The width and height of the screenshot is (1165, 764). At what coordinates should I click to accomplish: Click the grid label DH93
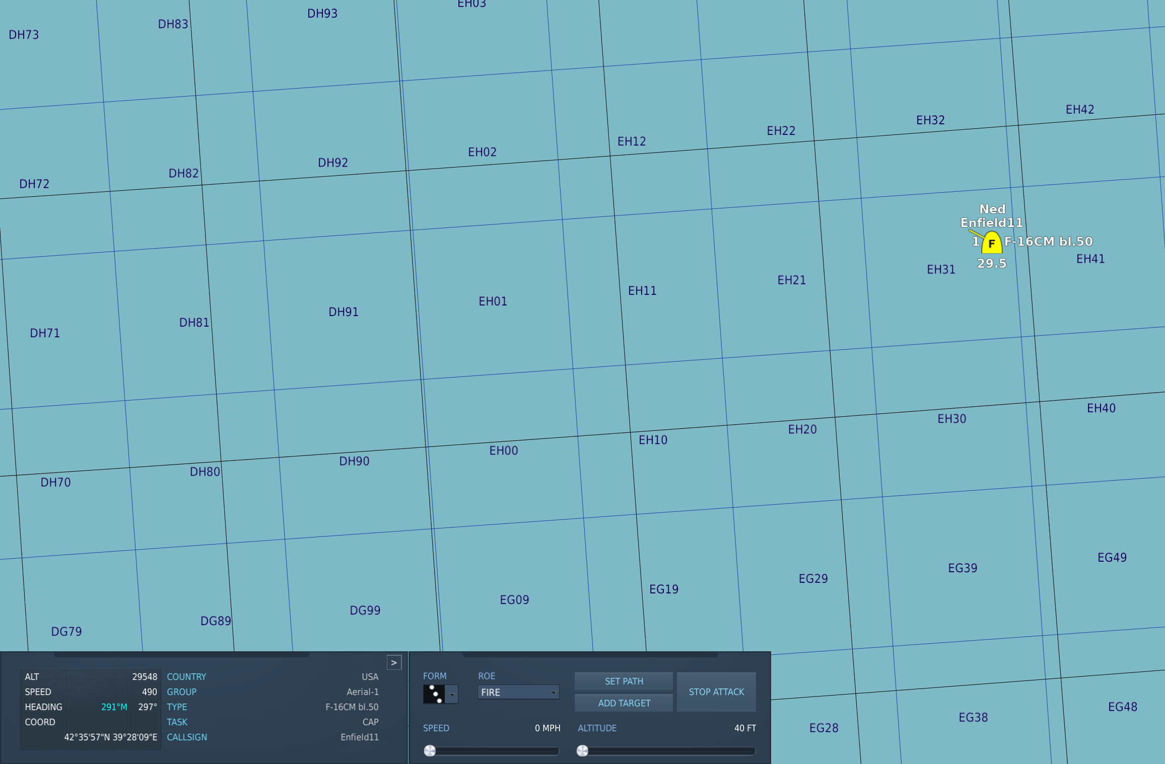[322, 14]
